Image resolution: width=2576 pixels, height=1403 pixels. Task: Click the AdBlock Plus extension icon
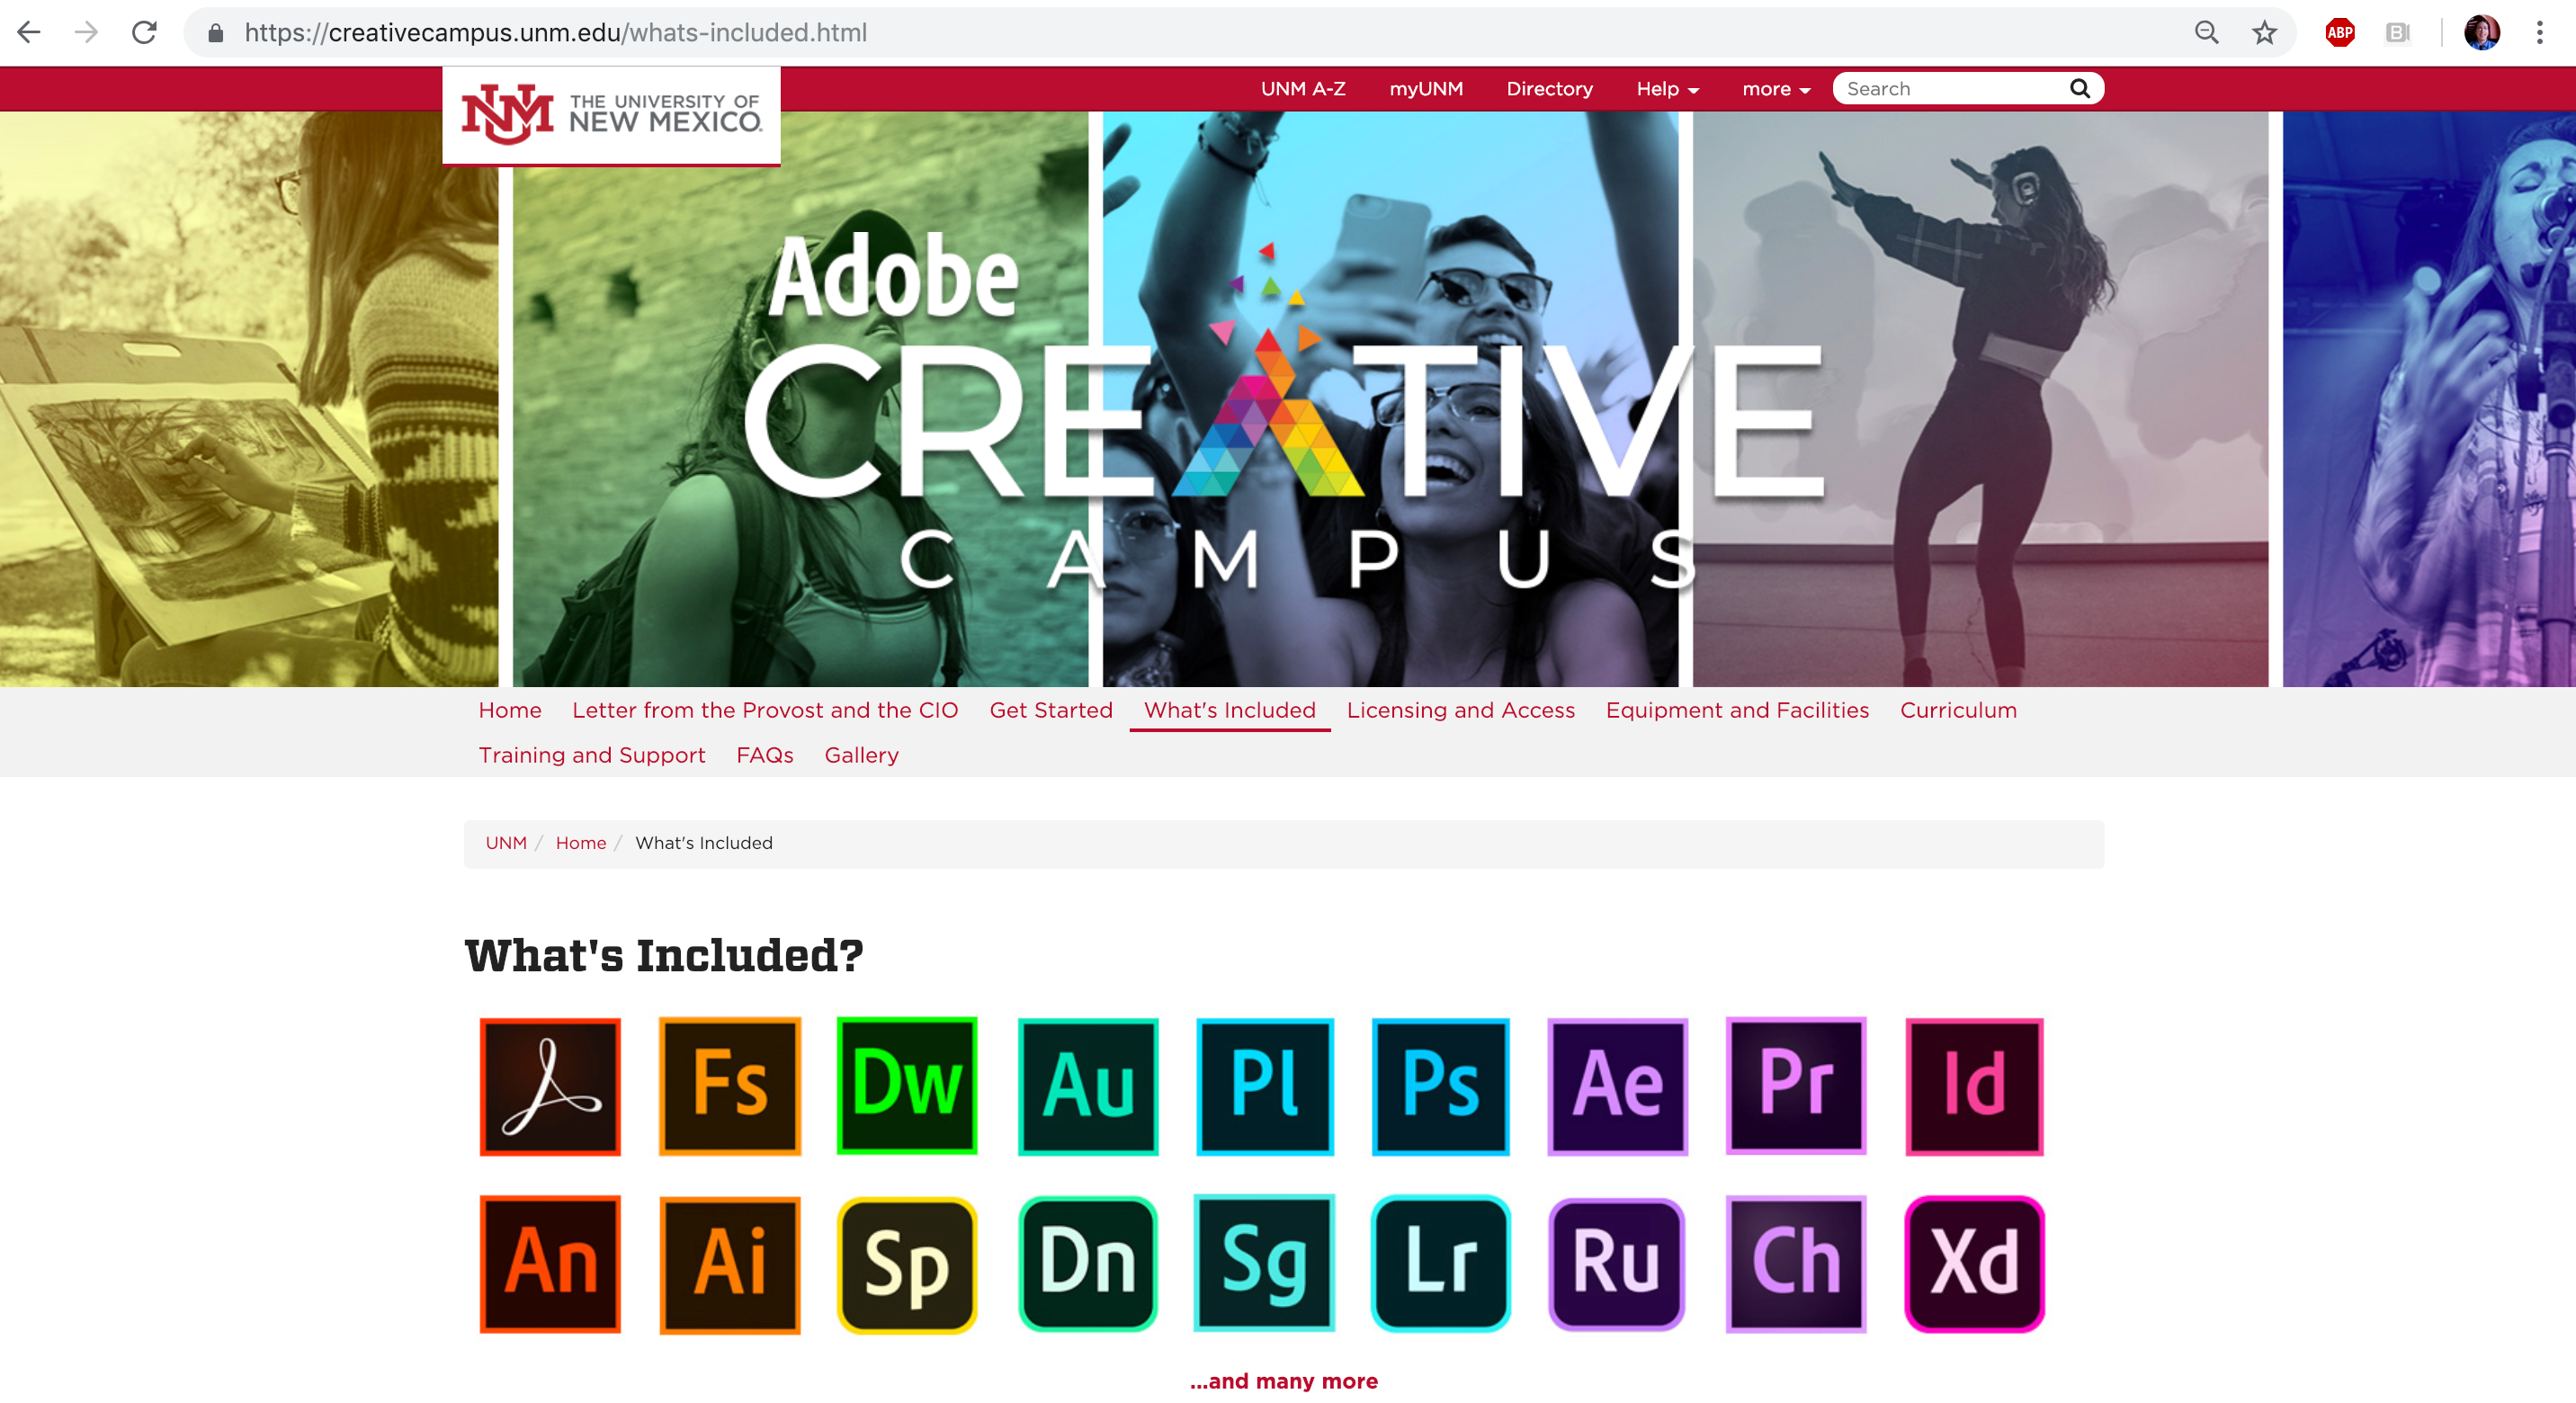pyautogui.click(x=2340, y=33)
